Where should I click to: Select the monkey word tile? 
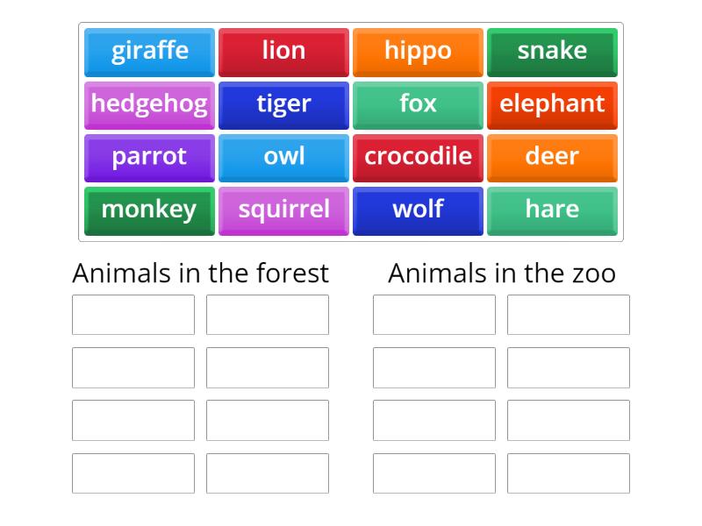point(148,210)
